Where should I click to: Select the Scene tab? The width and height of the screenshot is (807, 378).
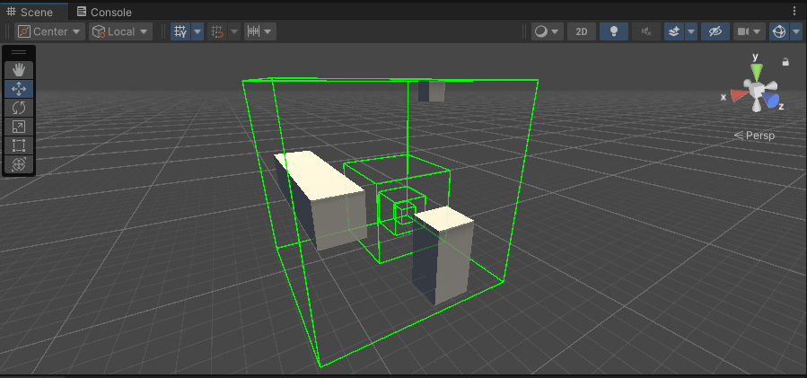[x=35, y=12]
